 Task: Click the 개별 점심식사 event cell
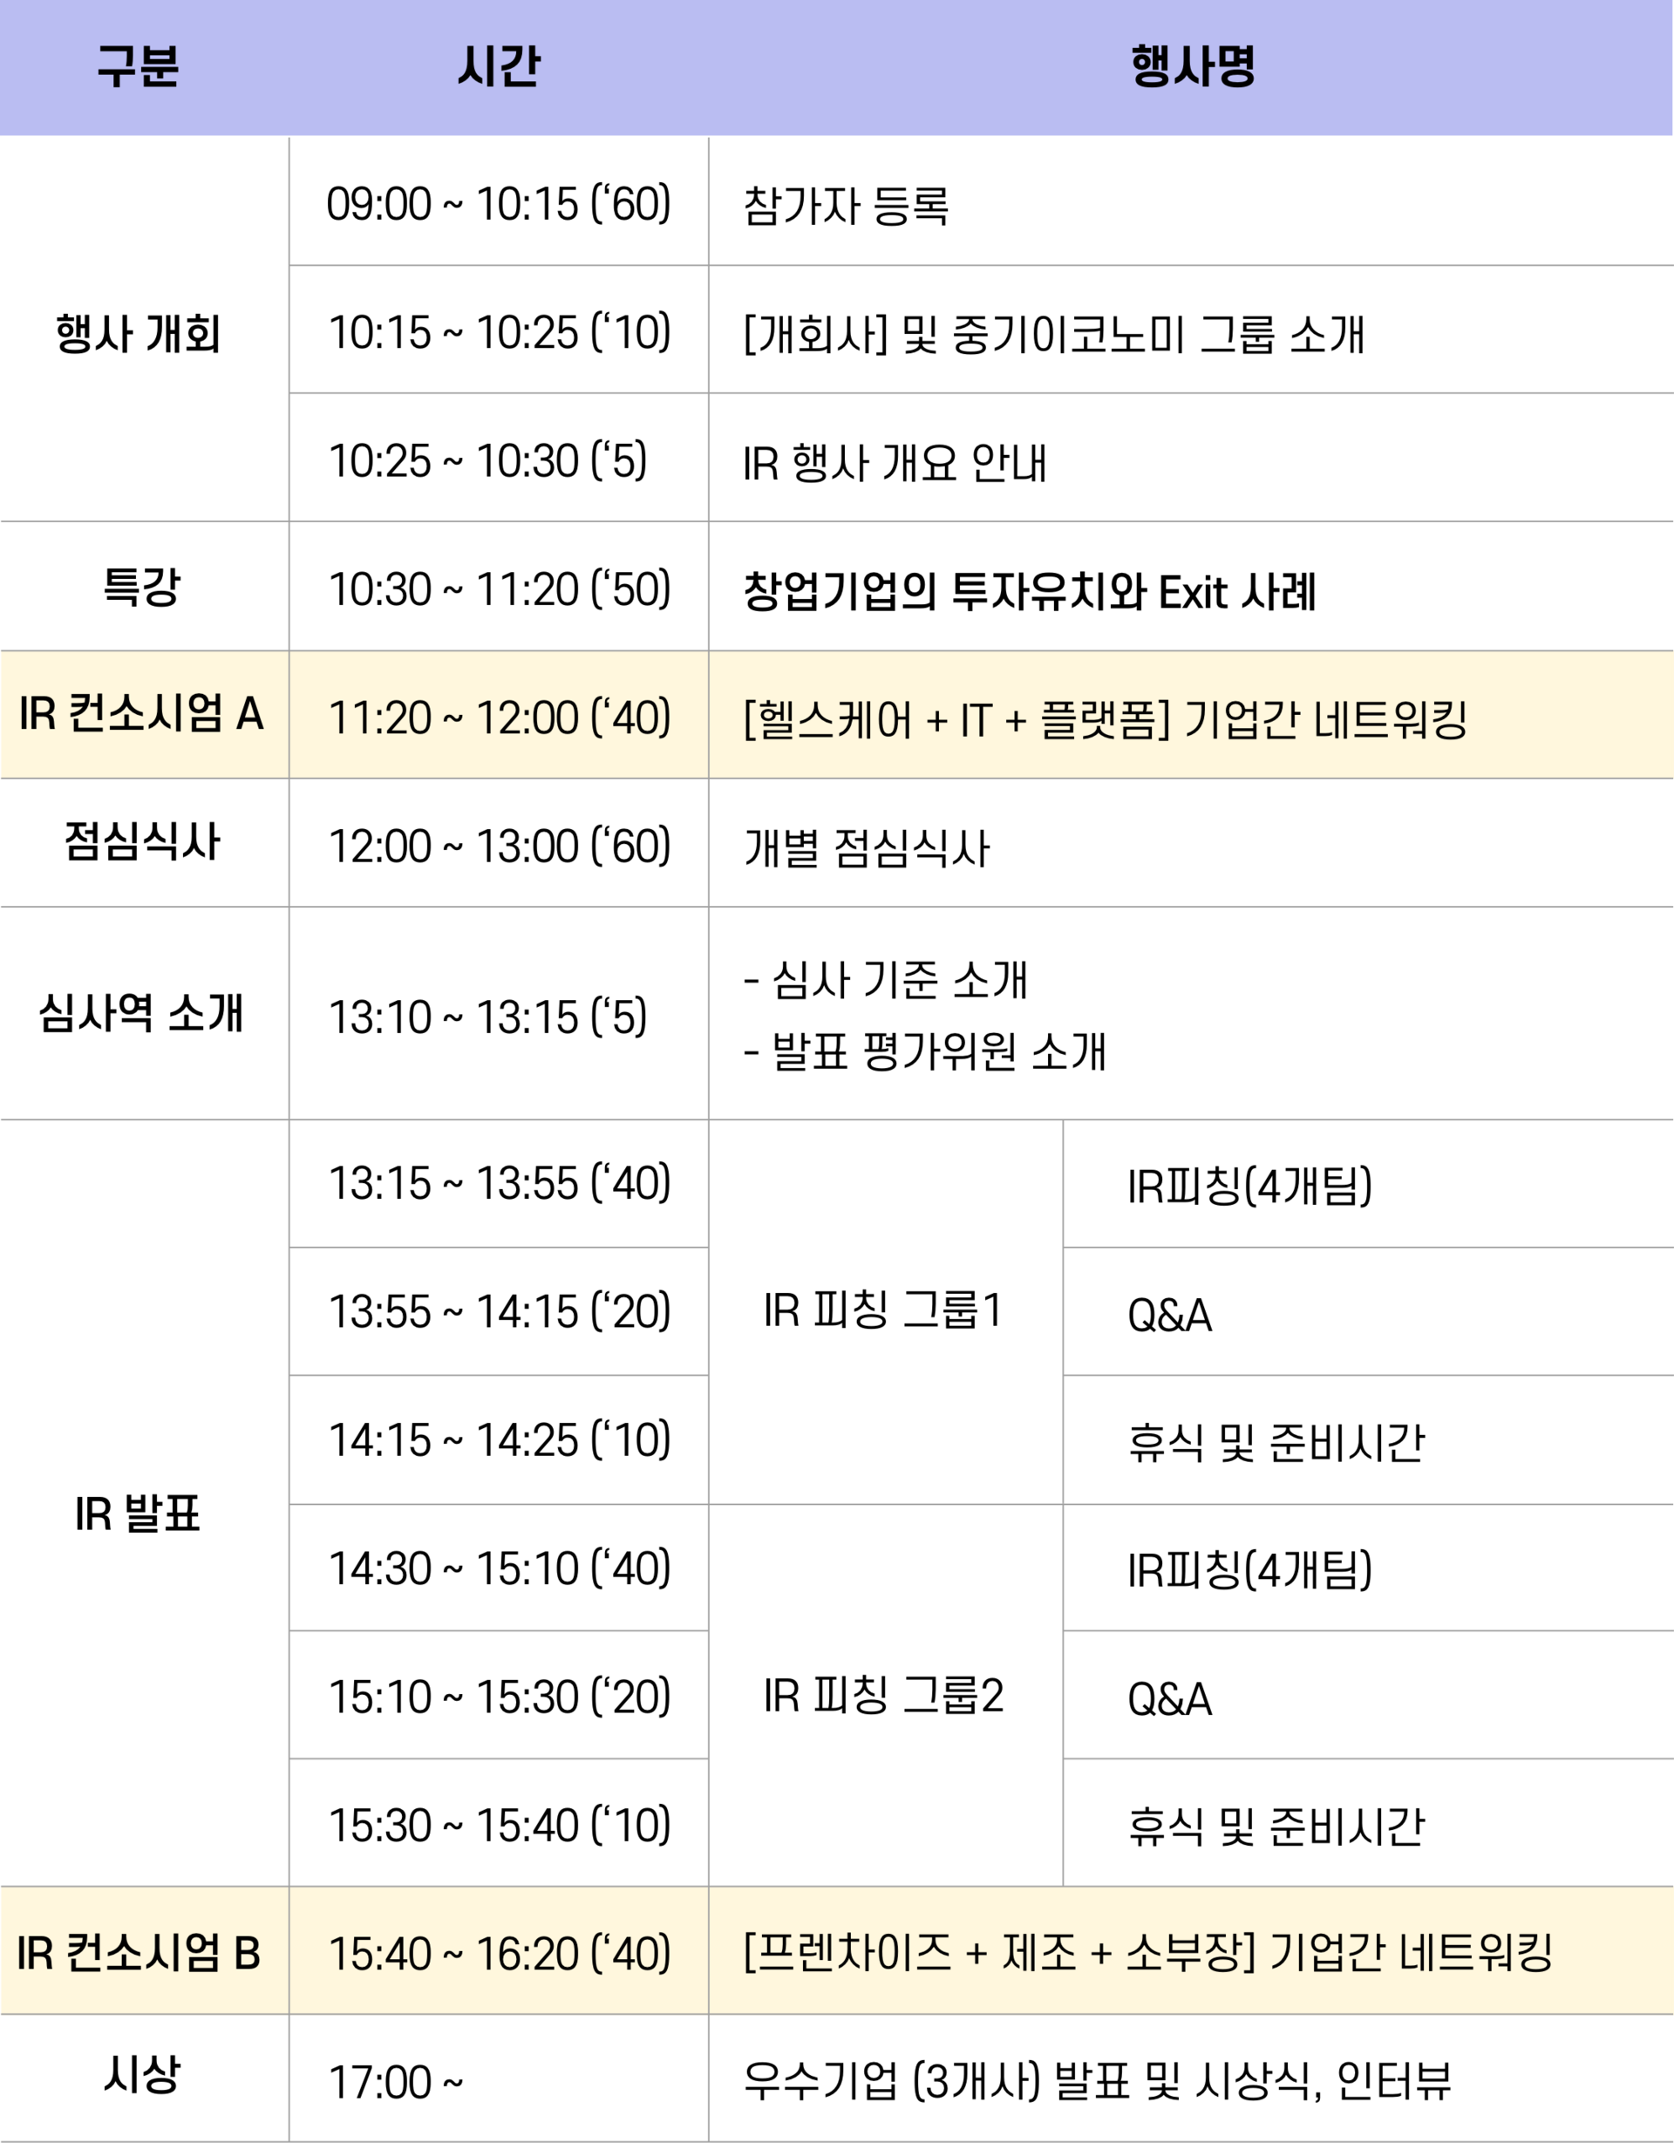tap(867, 847)
